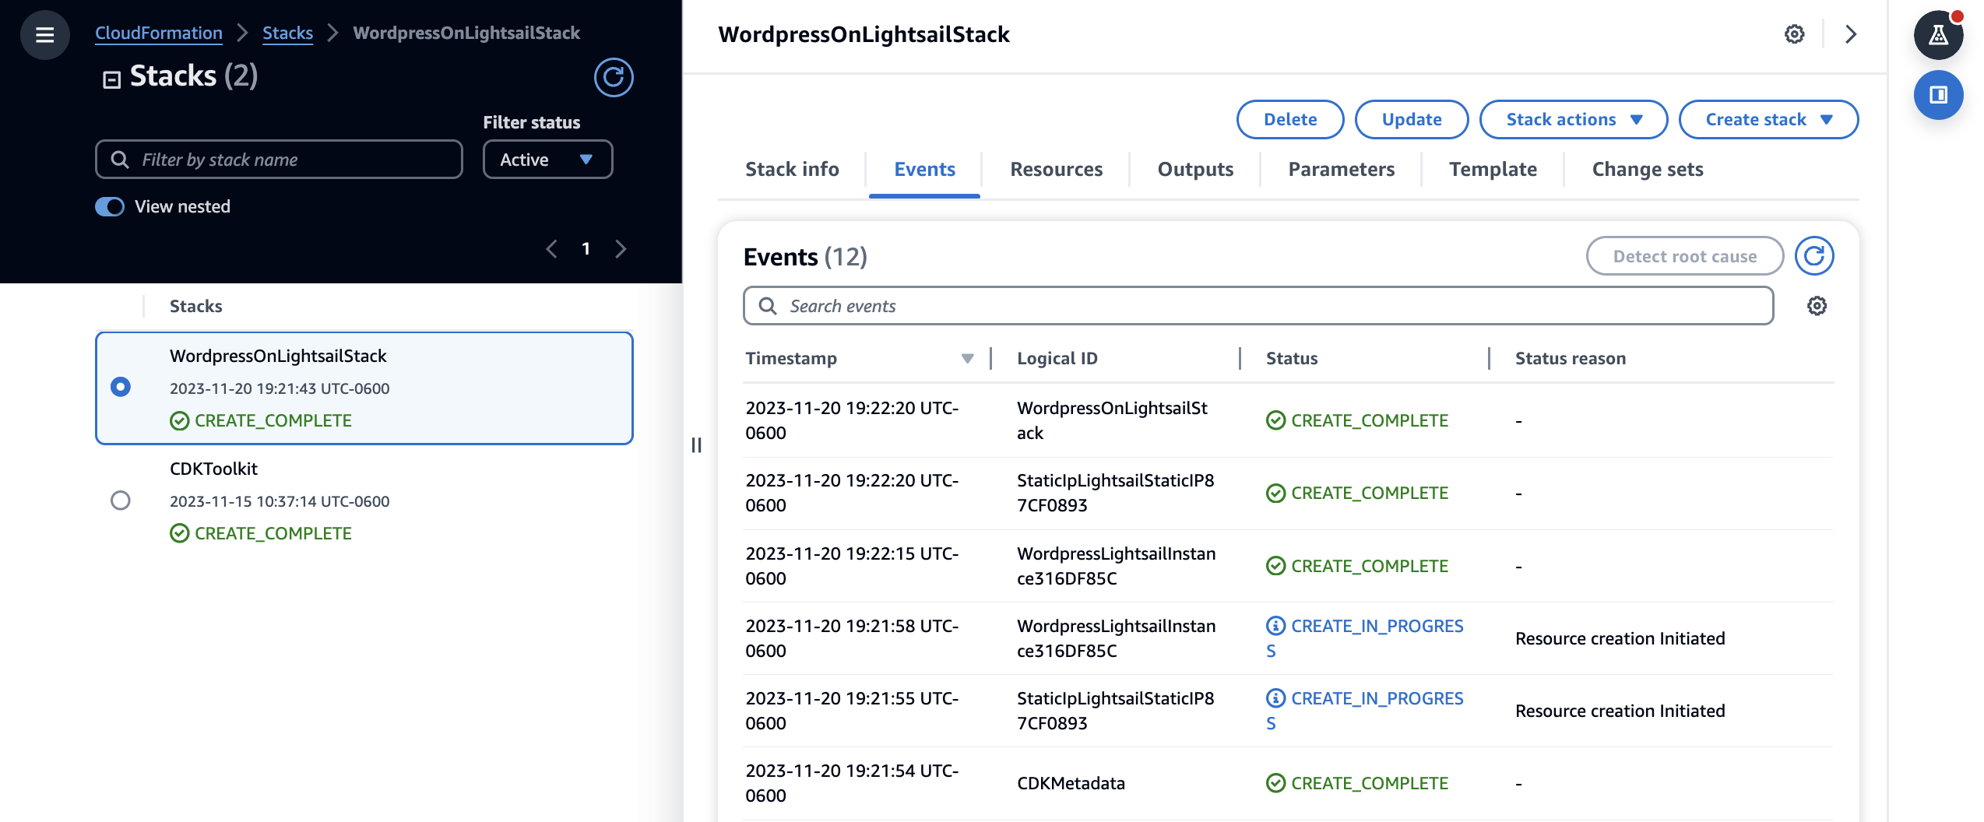Select the Events tab

tap(924, 169)
